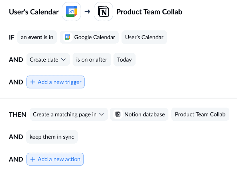
Task: Click the arrow between Calendar and Notion icons
Action: click(x=87, y=12)
